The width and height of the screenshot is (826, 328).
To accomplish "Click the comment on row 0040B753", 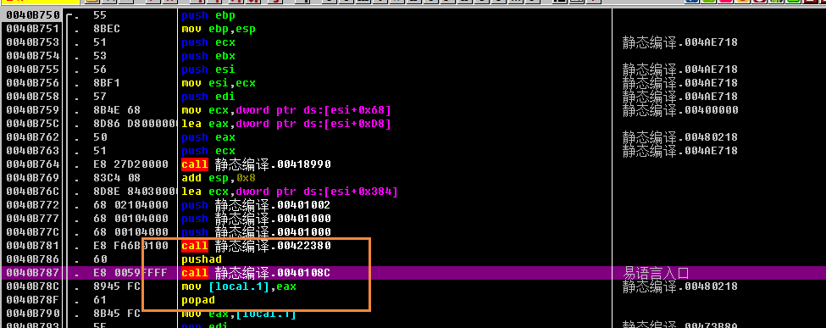I will (679, 42).
